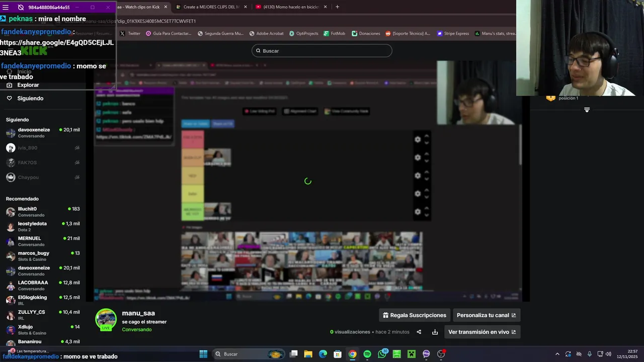Open recommended channel Bananirou
Image resolution: width=644 pixels, height=362 pixels.
click(43, 342)
